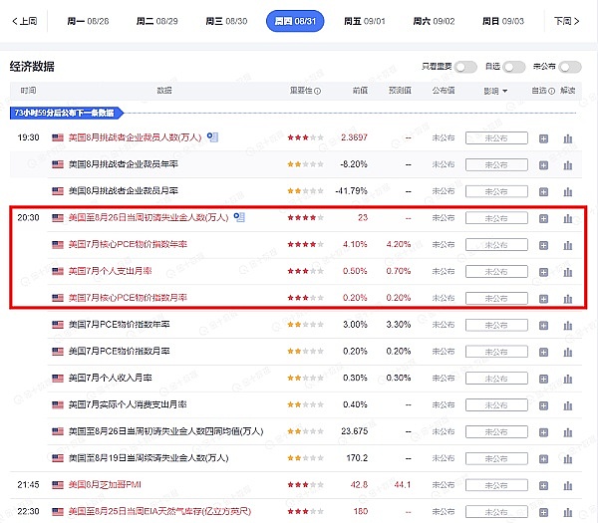This screenshot has height=523, width=598.
Task: Toggle the 自选 filter switch
Action: (x=513, y=67)
